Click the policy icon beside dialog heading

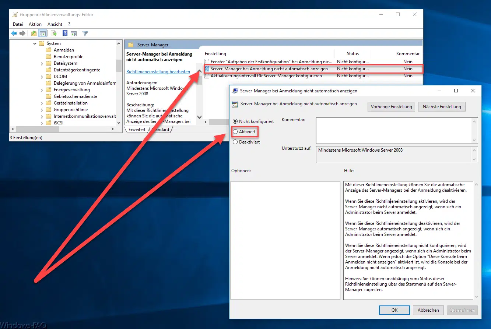235,105
